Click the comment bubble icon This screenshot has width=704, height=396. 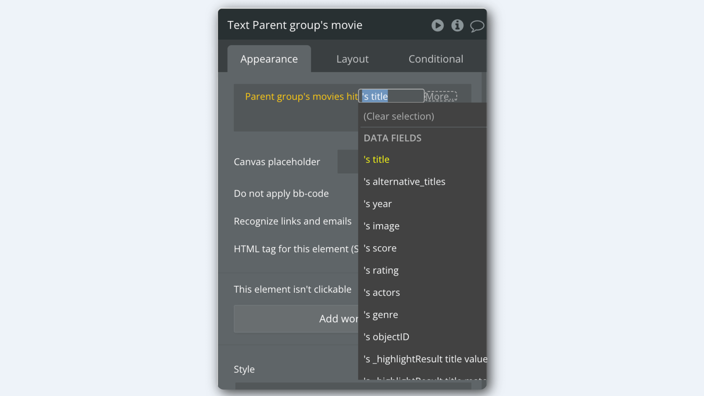[x=477, y=26]
